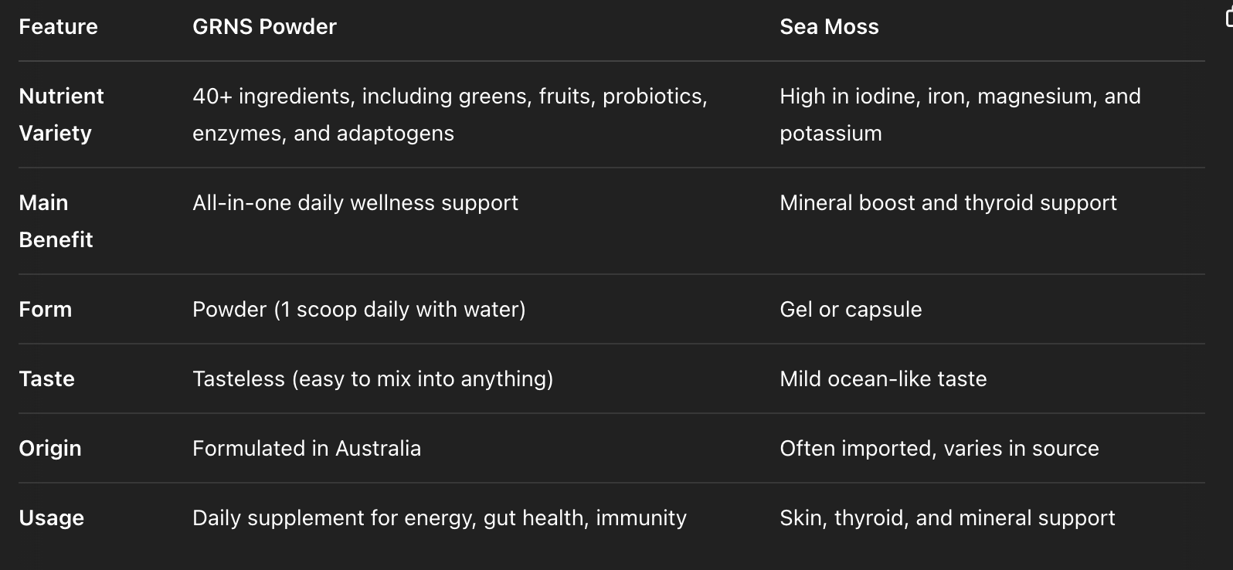The image size is (1233, 570).
Task: Click the Gel or capsule cell
Action: [x=851, y=310]
